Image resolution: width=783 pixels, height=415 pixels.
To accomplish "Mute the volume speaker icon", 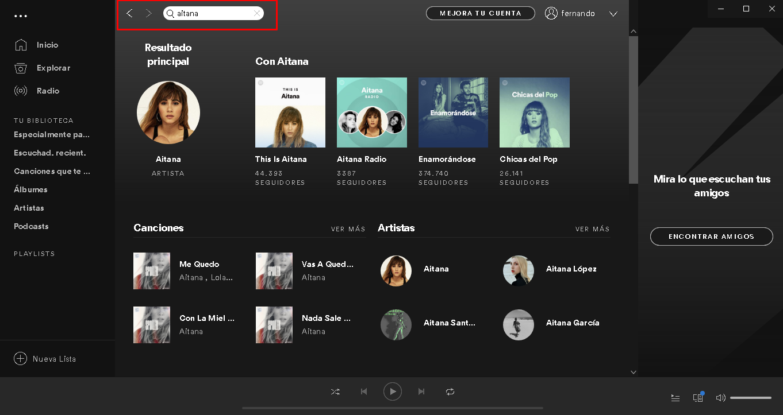I will [x=720, y=398].
